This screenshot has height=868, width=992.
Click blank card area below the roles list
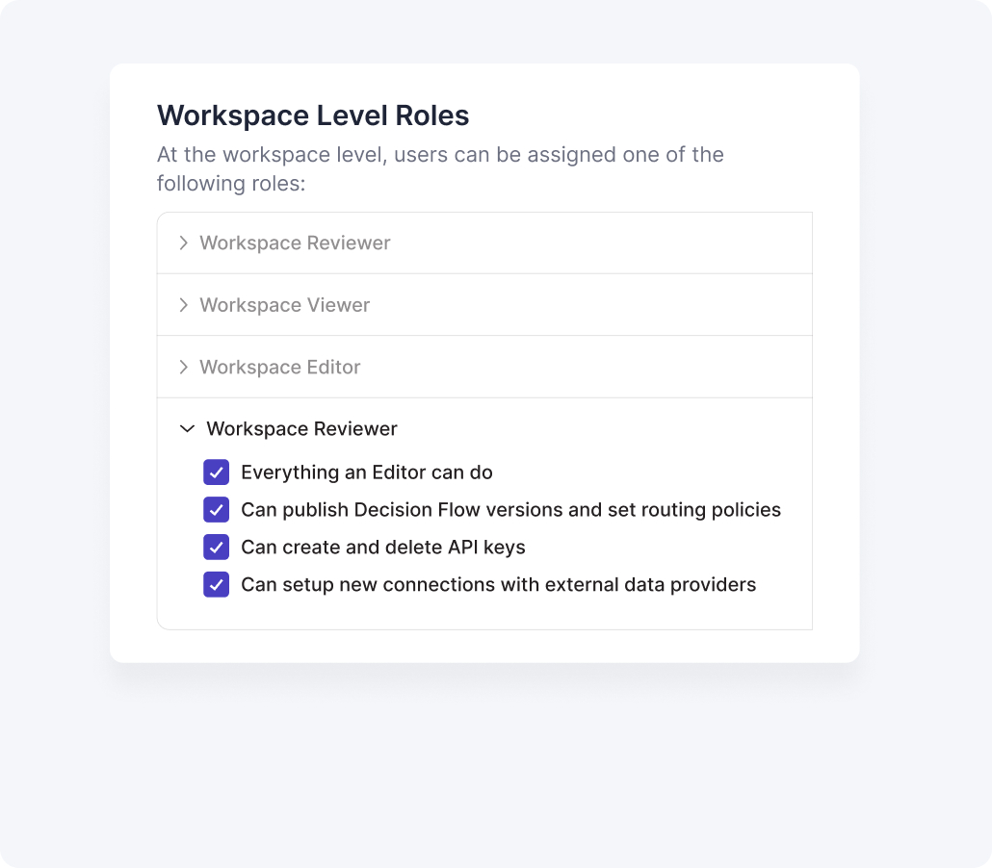(x=483, y=646)
